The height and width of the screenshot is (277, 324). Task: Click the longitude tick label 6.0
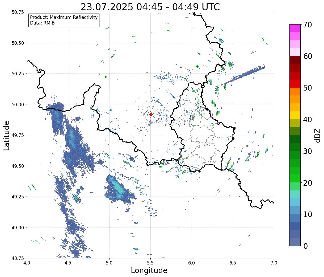coord(192,263)
